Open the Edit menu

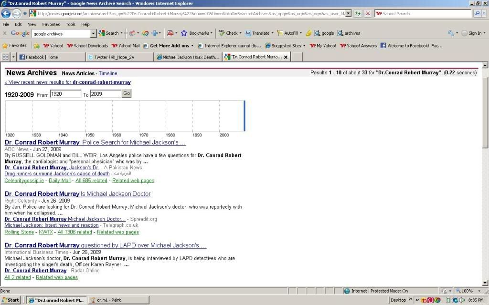tap(18, 24)
